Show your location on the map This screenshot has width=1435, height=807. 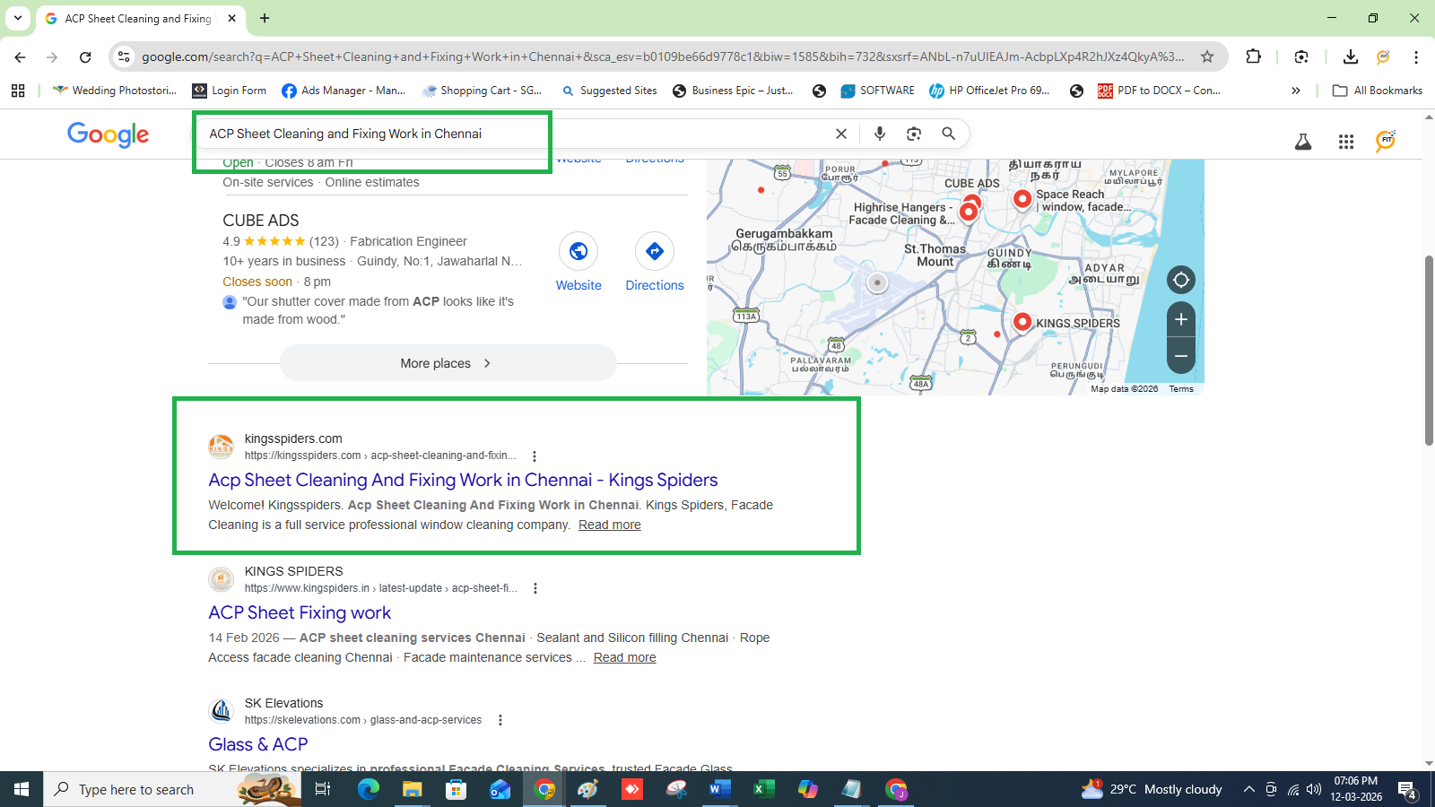pyautogui.click(x=1180, y=280)
